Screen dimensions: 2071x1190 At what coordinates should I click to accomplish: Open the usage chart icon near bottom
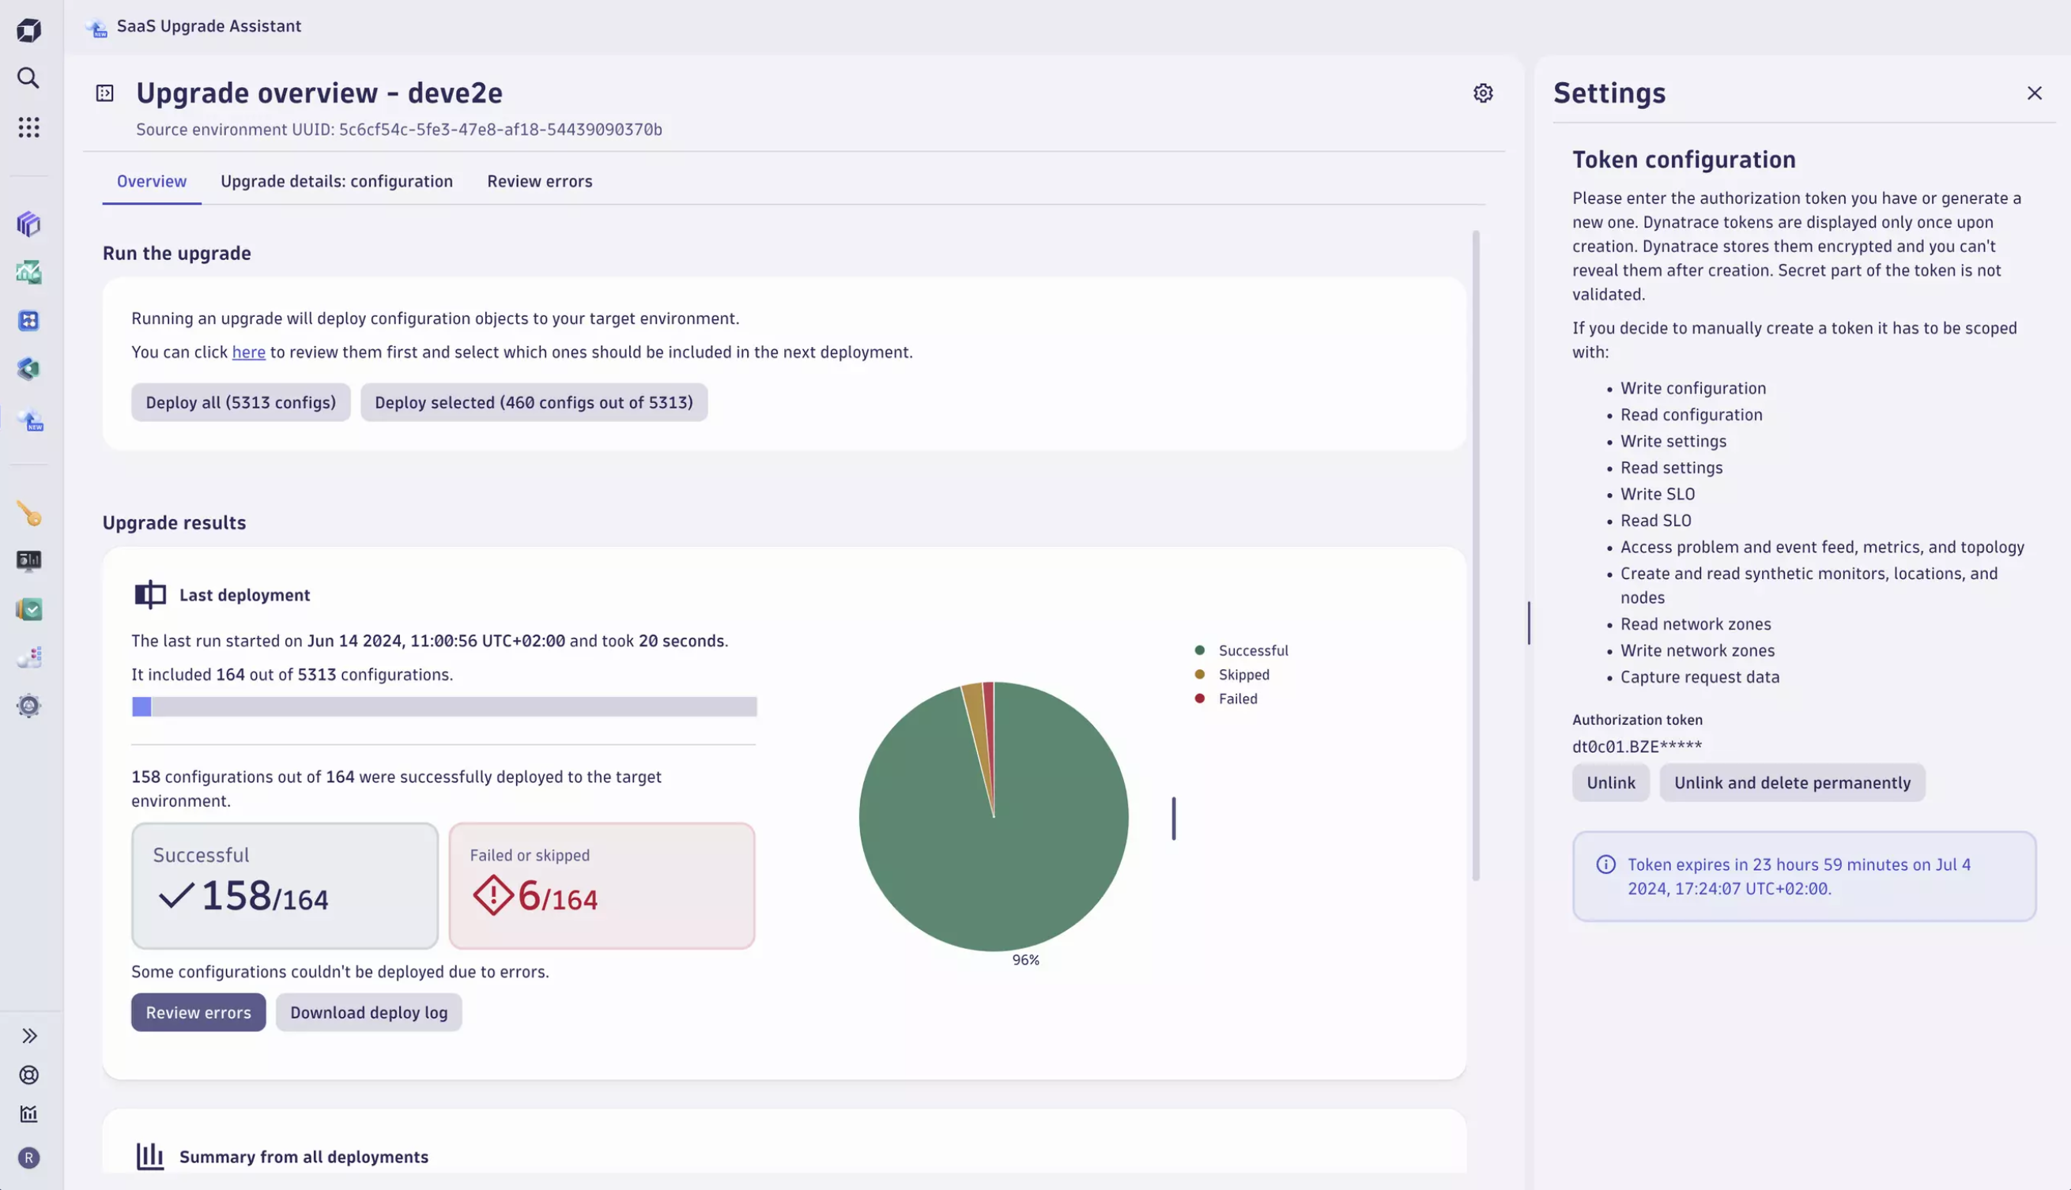[28, 1114]
